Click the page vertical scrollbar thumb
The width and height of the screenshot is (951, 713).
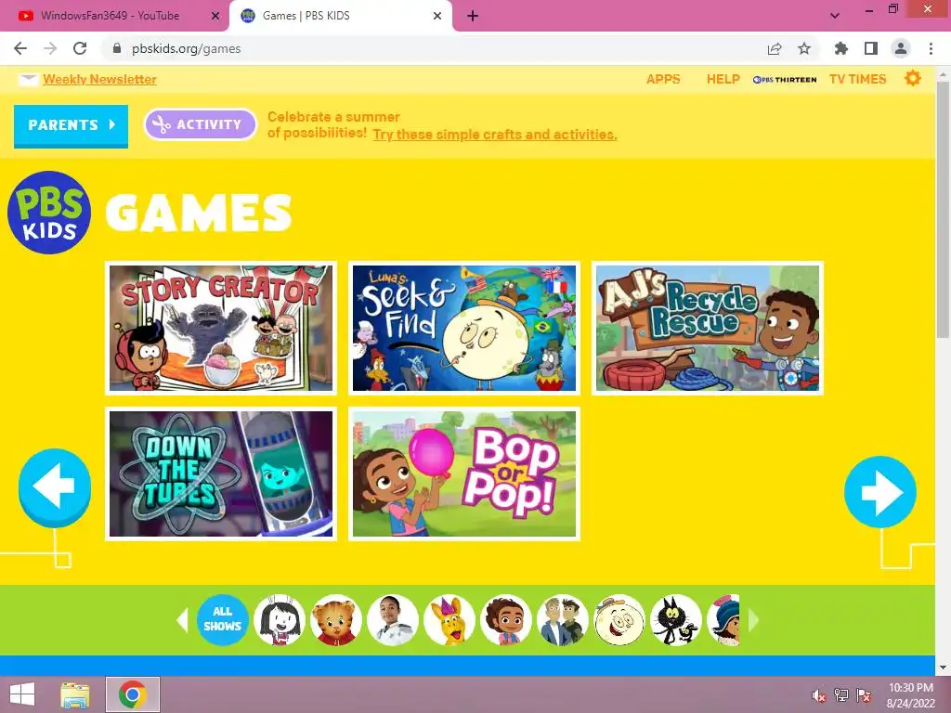(x=943, y=209)
